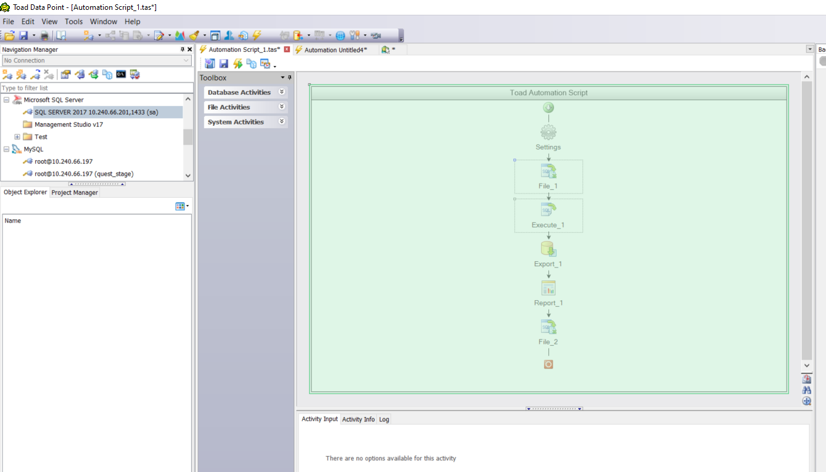Screen dimensions: 826x472
Task: Open the View menu
Action: tap(49, 22)
